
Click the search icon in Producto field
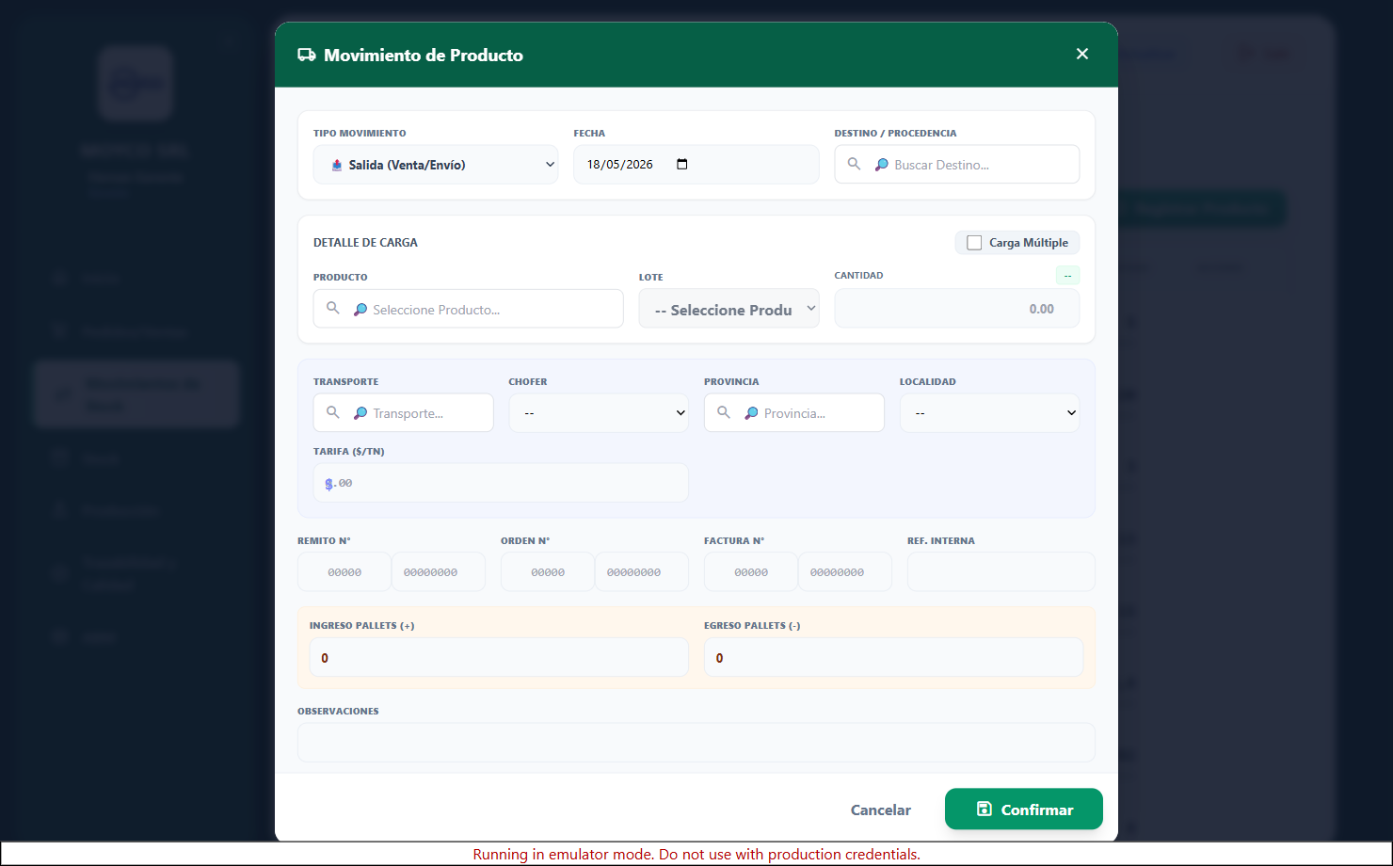333,308
